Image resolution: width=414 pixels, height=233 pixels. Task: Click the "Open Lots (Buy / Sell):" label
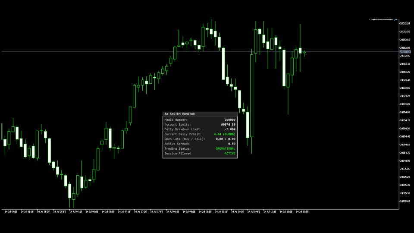tap(185, 139)
